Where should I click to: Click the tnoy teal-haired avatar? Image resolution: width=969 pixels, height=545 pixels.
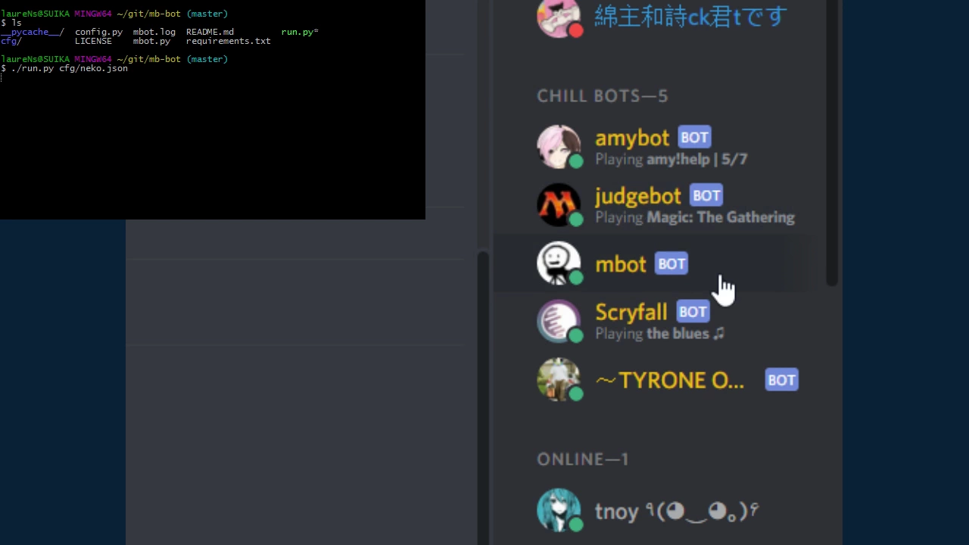[x=559, y=510]
